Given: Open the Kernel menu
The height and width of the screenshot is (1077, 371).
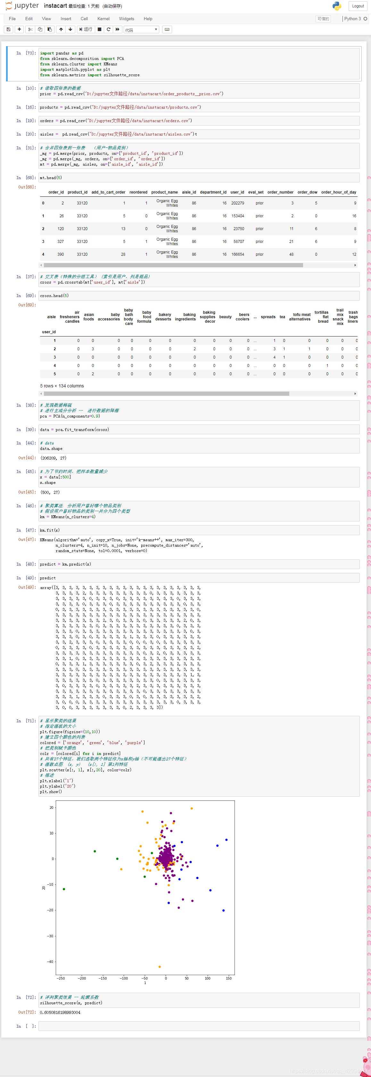Looking at the screenshot, I should pos(103,19).
